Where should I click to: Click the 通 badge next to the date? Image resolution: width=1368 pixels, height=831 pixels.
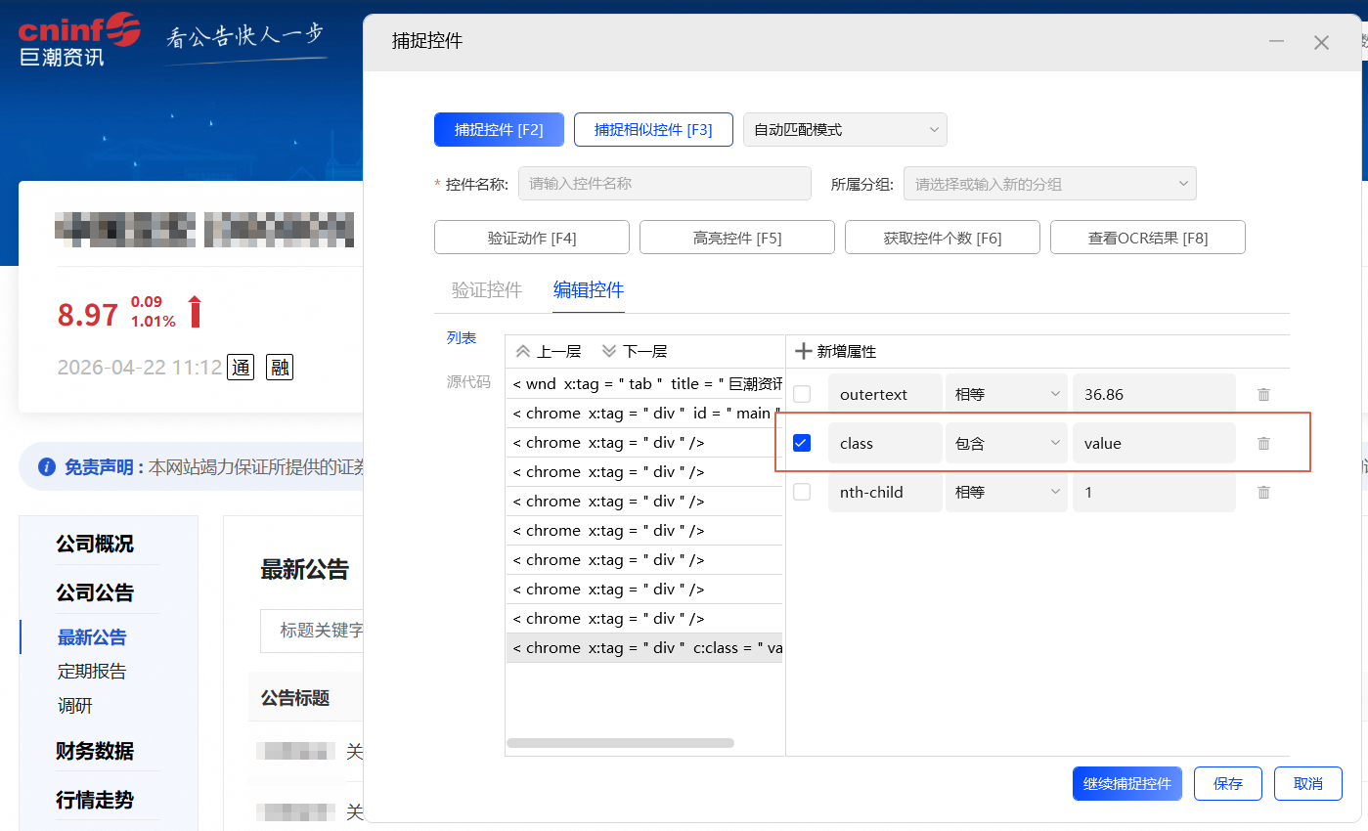click(241, 368)
